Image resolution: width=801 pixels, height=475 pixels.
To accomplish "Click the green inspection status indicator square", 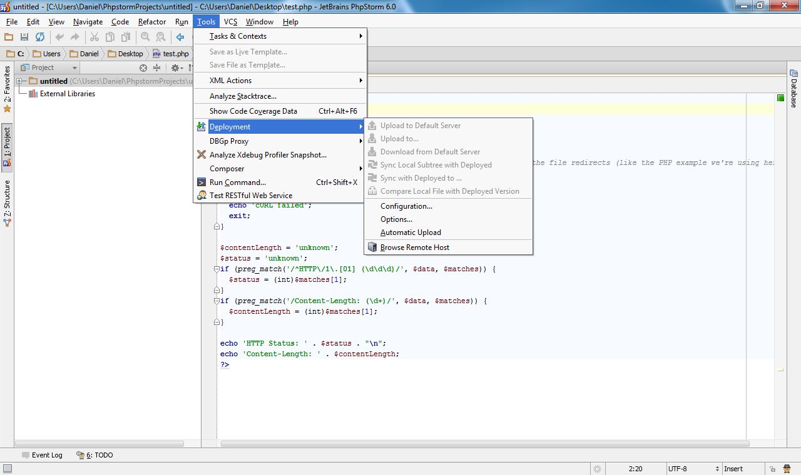I will [780, 98].
